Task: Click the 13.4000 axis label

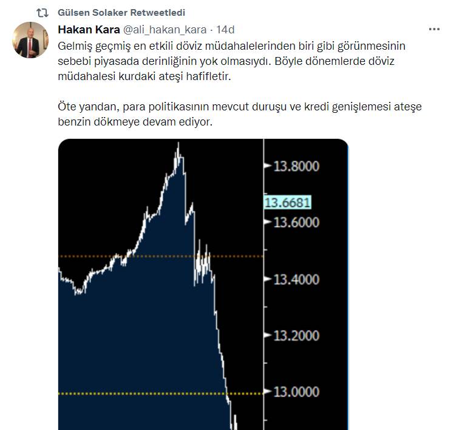Action: point(296,280)
